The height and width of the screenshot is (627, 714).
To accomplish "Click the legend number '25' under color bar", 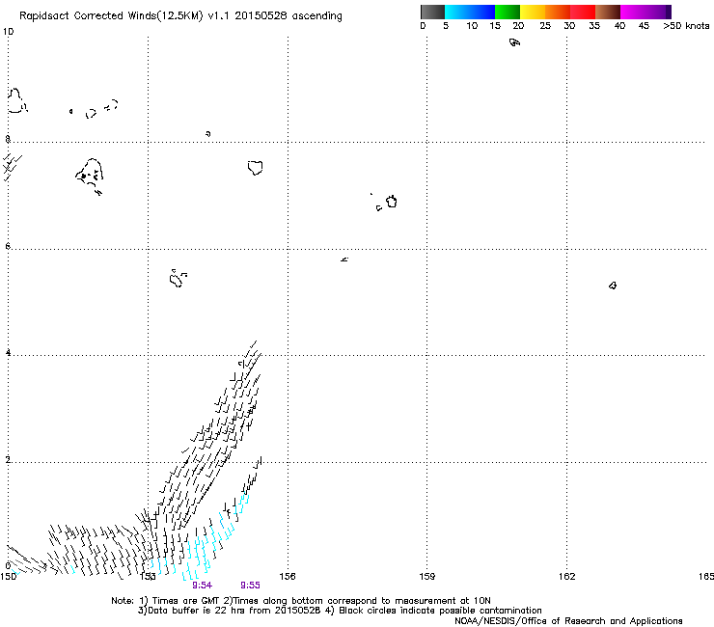I will [x=545, y=26].
